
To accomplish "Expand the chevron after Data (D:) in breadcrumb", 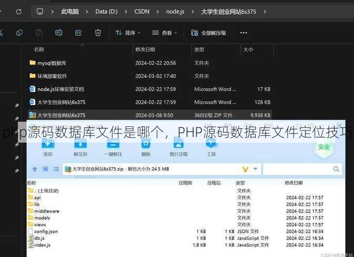I will pos(126,12).
